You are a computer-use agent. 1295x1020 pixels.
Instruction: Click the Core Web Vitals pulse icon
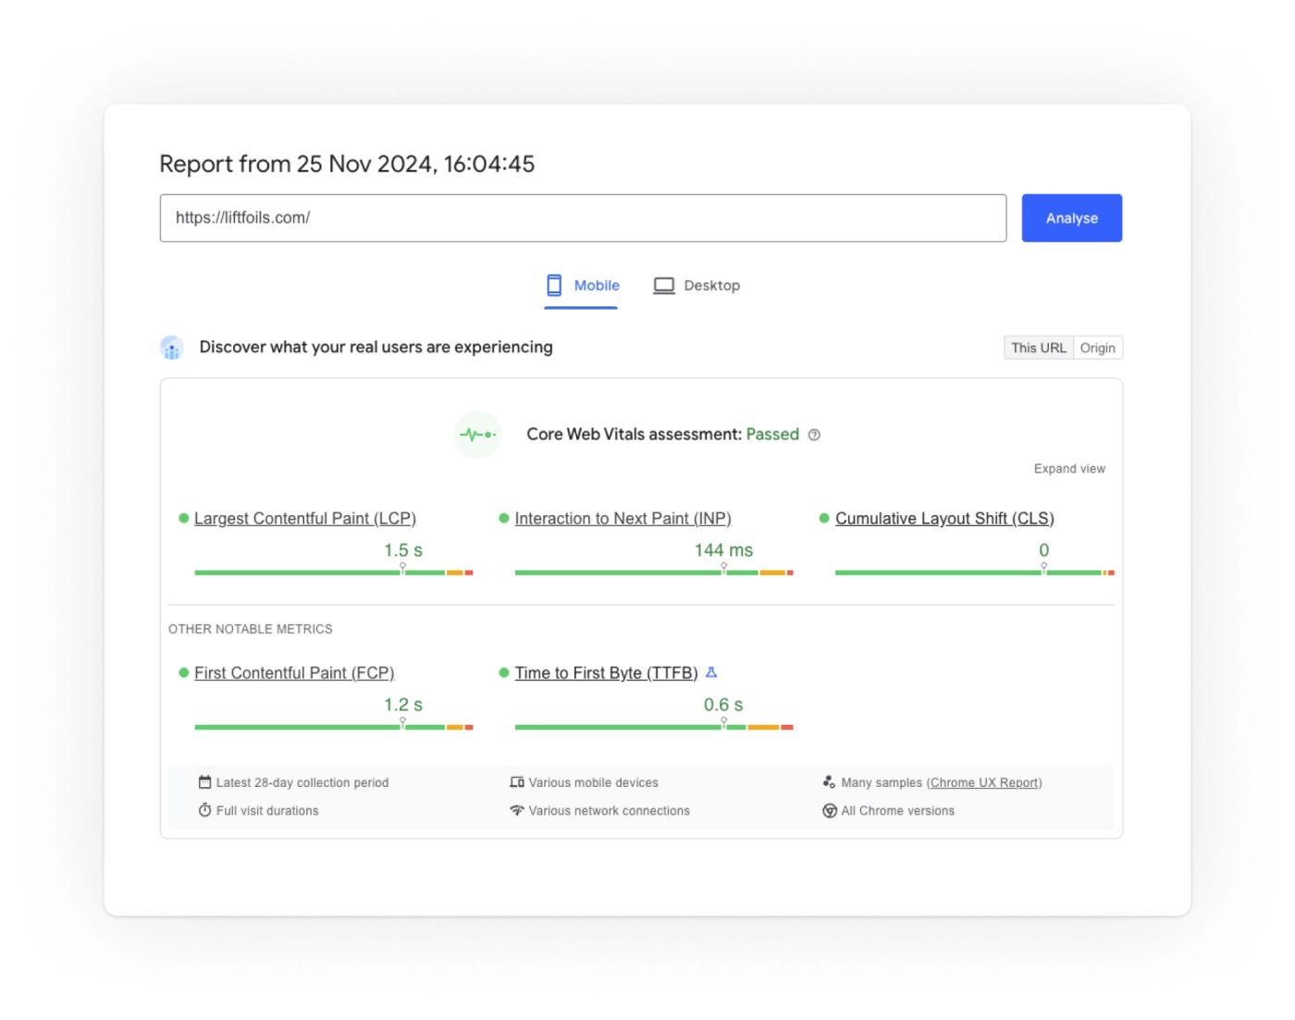(478, 435)
